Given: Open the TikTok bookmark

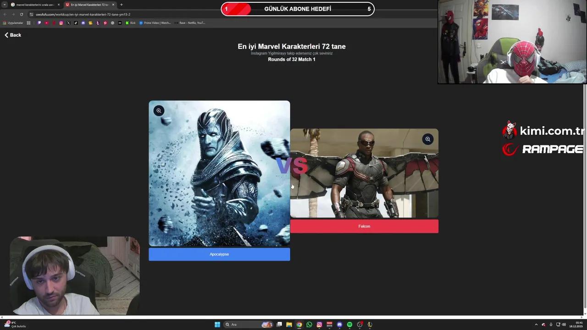Looking at the screenshot, I should [76, 22].
